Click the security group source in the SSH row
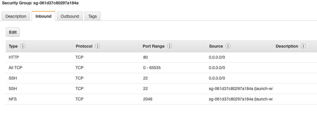This screenshot has height=117, width=317. [x=240, y=89]
